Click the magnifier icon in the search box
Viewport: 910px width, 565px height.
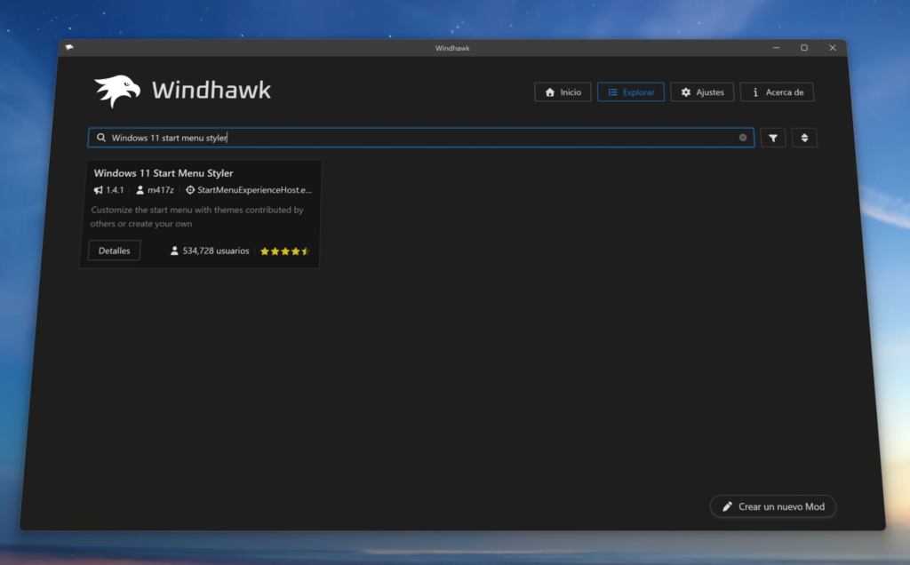click(101, 138)
